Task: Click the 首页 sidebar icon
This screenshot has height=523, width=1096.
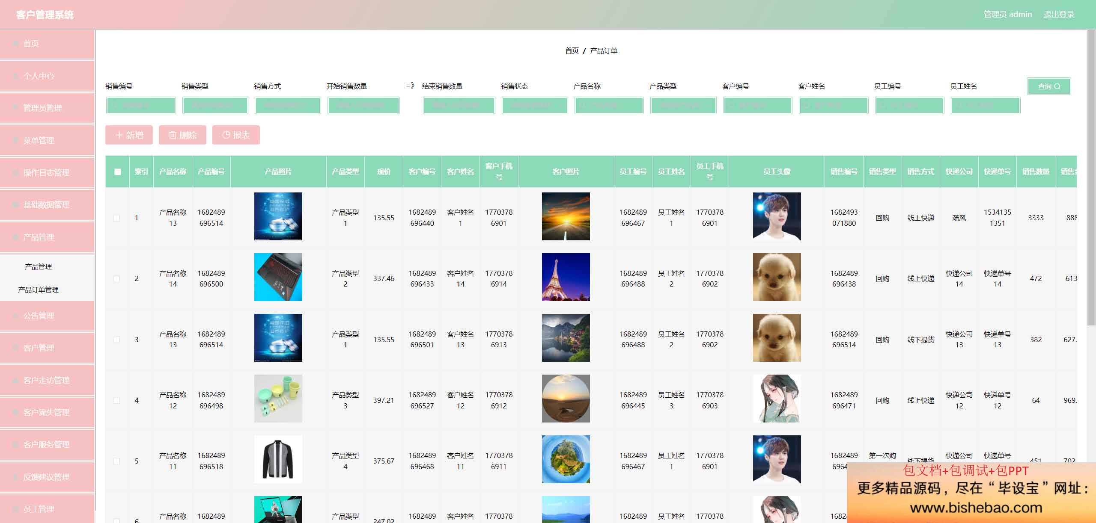Action: [16, 44]
